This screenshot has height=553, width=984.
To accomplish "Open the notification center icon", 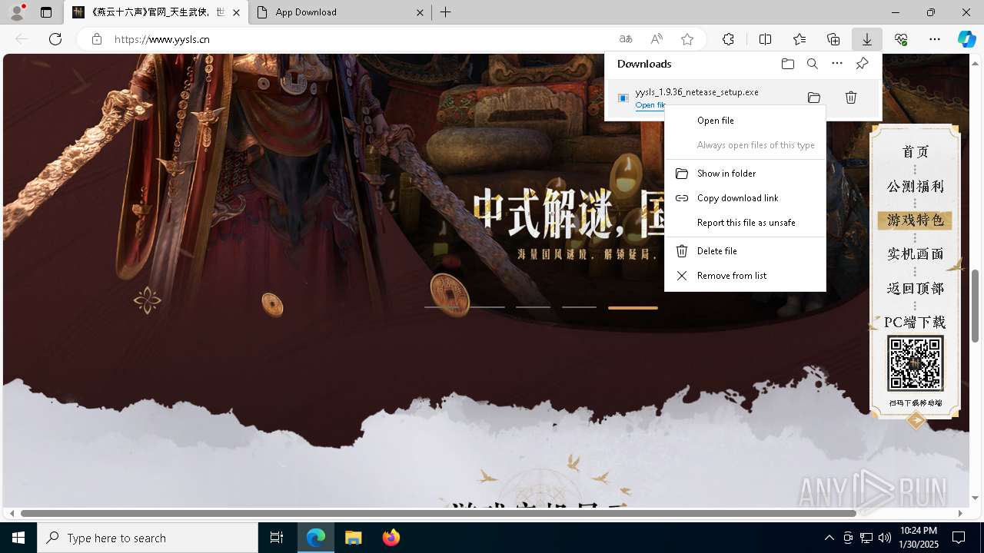I will 959,538.
